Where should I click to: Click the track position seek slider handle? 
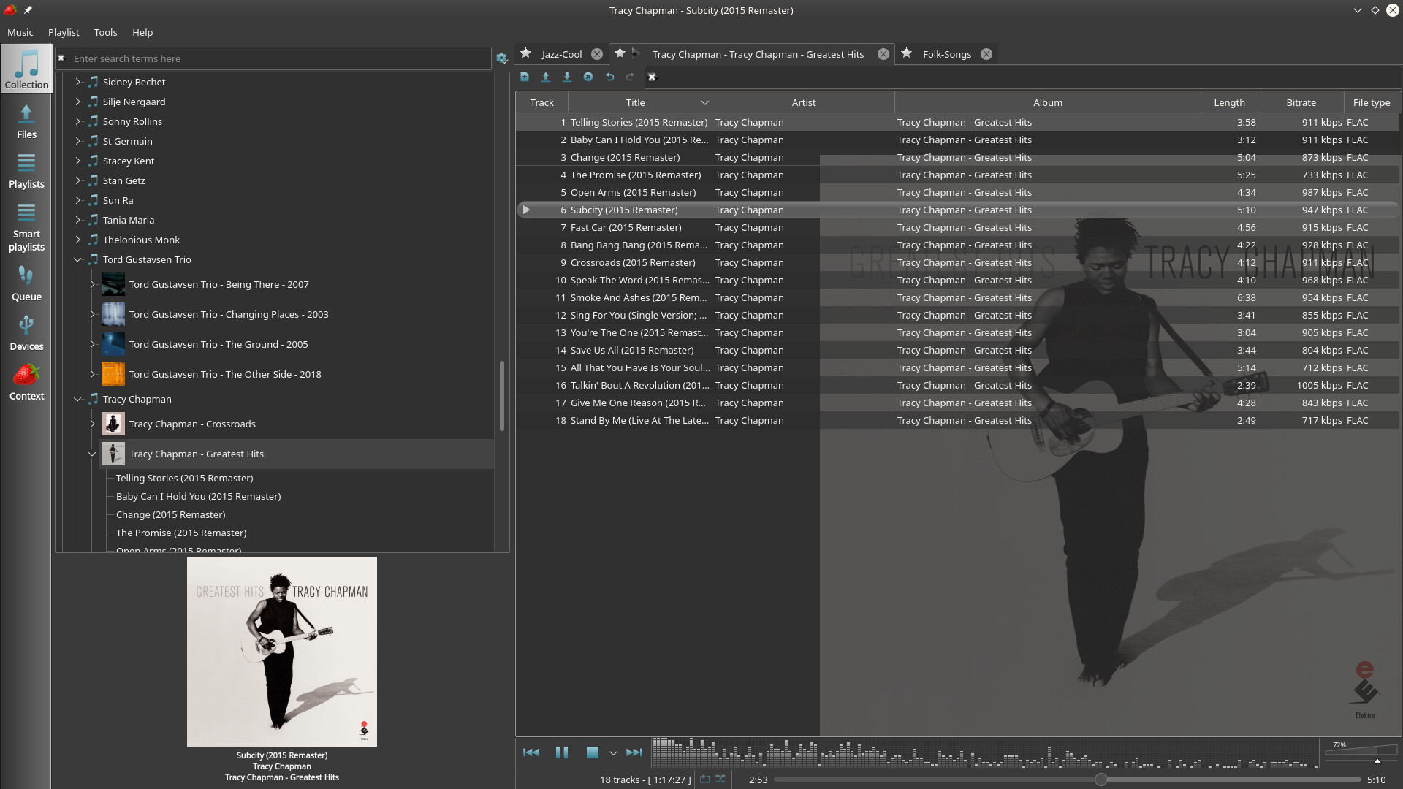tap(1100, 780)
